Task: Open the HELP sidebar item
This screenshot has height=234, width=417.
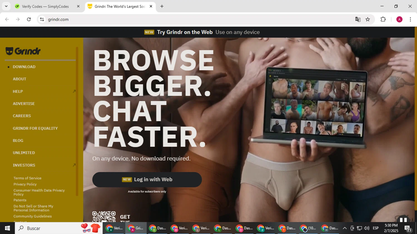Action: 18,91
